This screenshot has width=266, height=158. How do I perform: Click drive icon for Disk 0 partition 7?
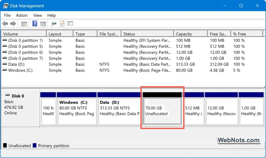click(5, 58)
